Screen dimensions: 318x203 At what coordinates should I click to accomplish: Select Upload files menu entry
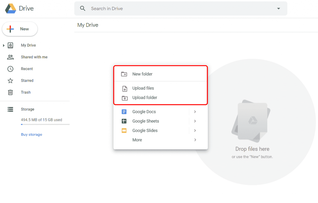[x=161, y=88]
